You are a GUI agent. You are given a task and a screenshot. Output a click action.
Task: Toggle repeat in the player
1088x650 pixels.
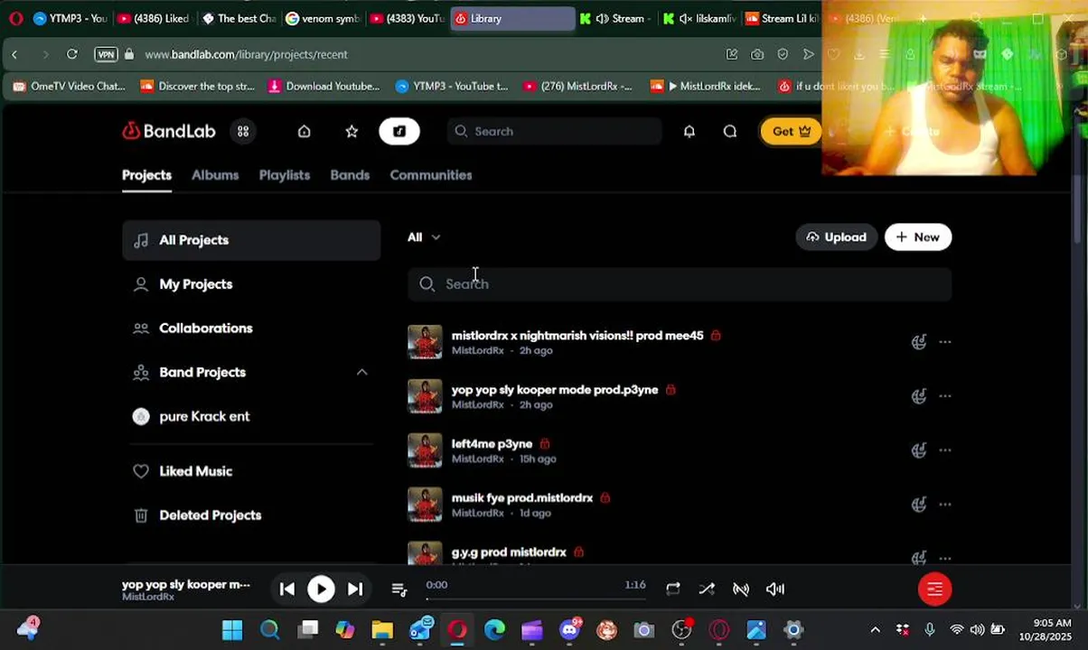(x=673, y=590)
